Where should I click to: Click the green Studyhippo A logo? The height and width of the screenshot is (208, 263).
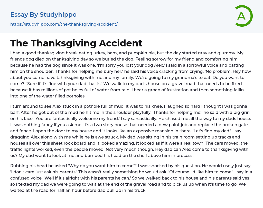[x=243, y=16]
